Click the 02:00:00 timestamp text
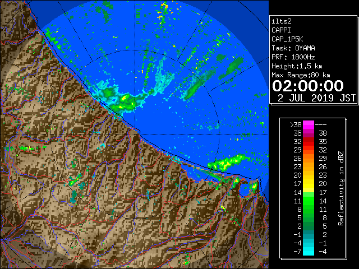359x269 pixels. [x=308, y=86]
